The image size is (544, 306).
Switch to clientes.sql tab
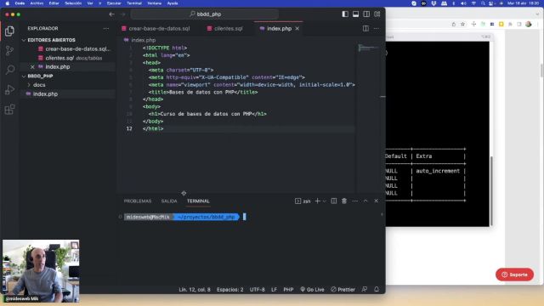(225, 28)
